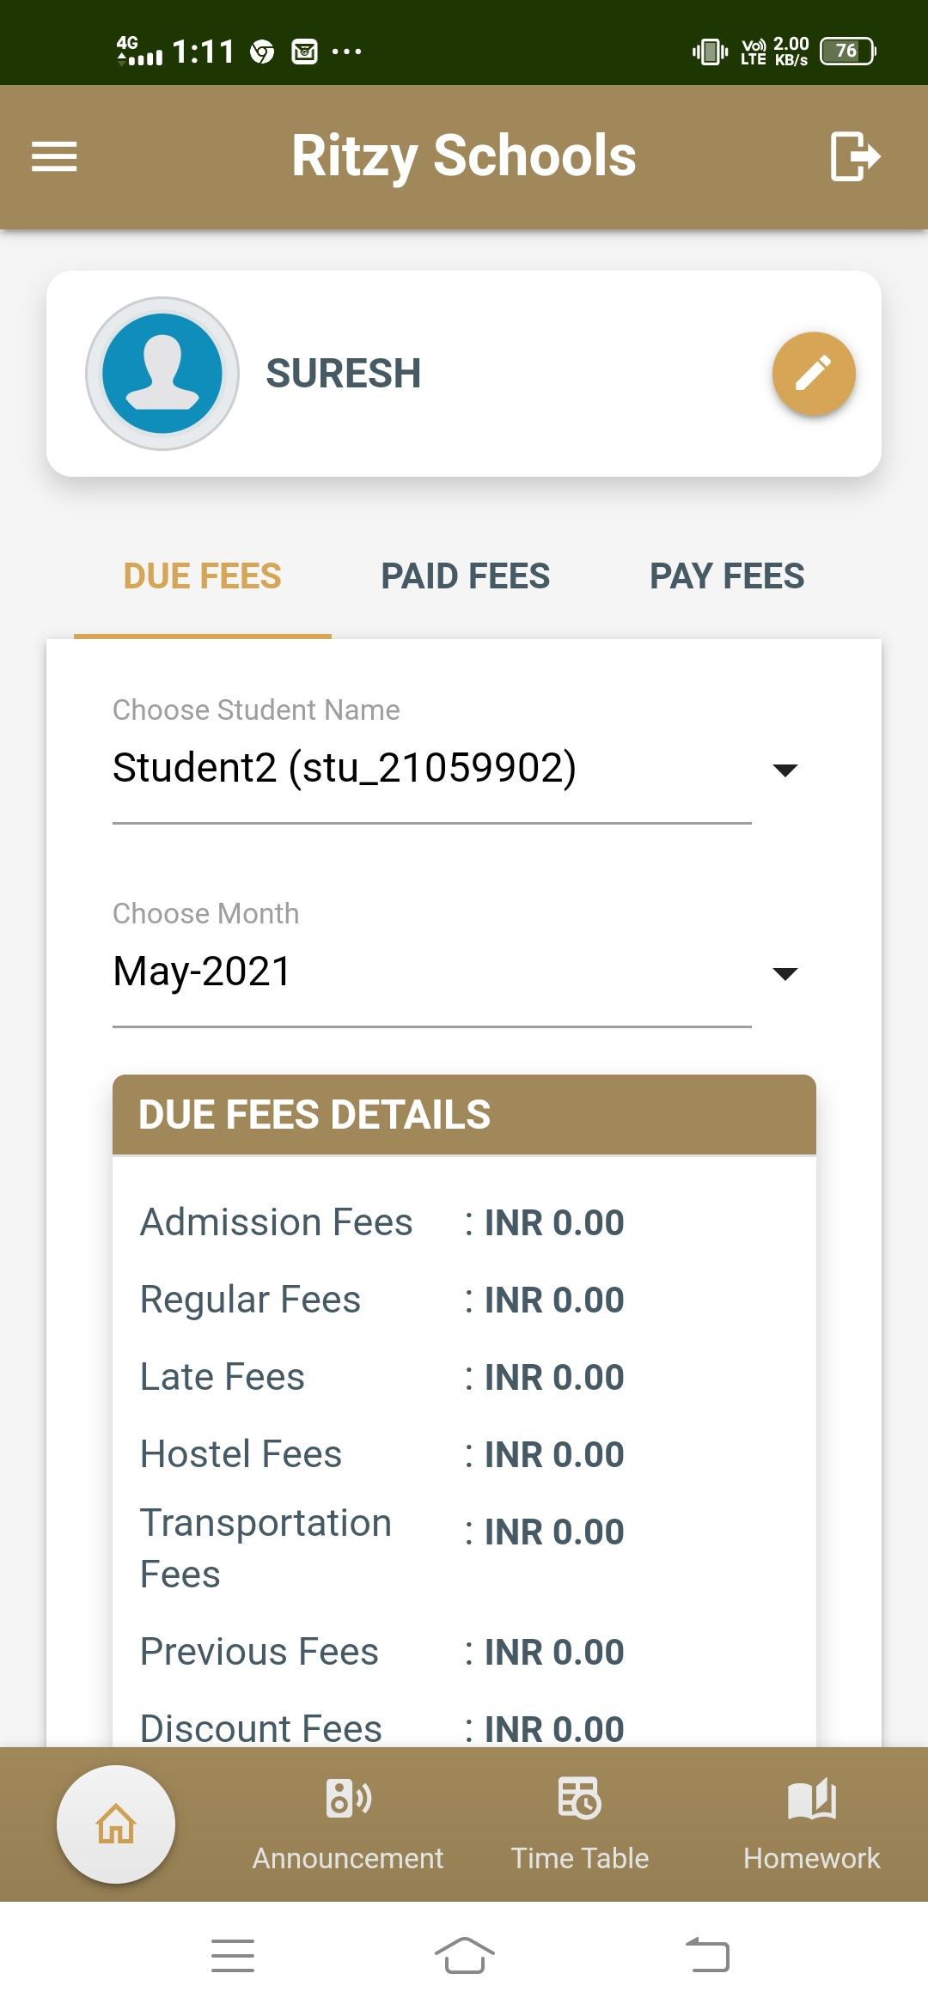Tap the pencil edit profile button
The height and width of the screenshot is (2010, 928).
(814, 374)
